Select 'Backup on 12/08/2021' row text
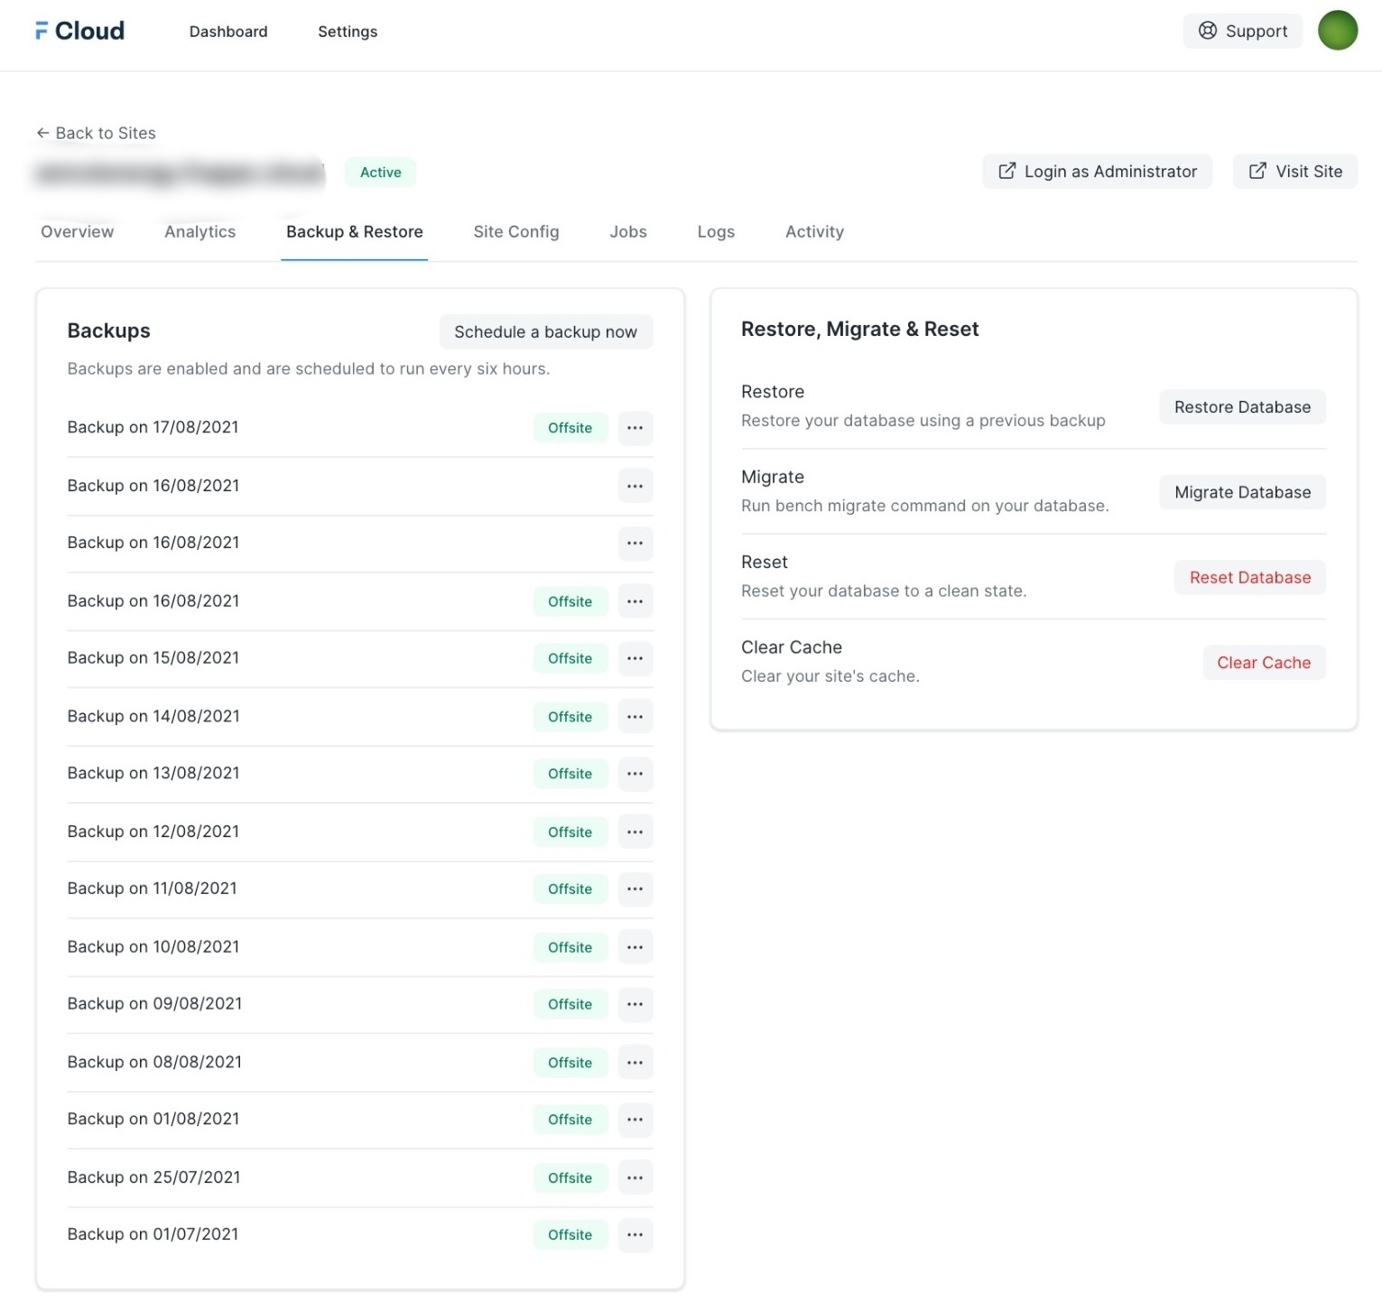 [x=153, y=832]
